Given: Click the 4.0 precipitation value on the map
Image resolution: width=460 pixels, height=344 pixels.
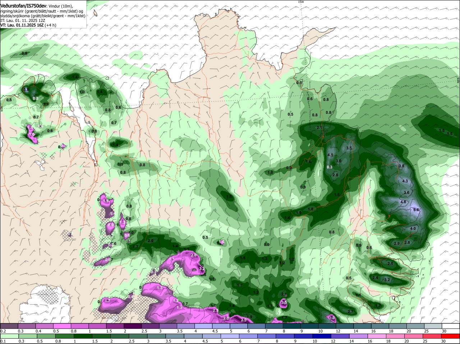Looking at the screenshot, I should (x=413, y=228).
